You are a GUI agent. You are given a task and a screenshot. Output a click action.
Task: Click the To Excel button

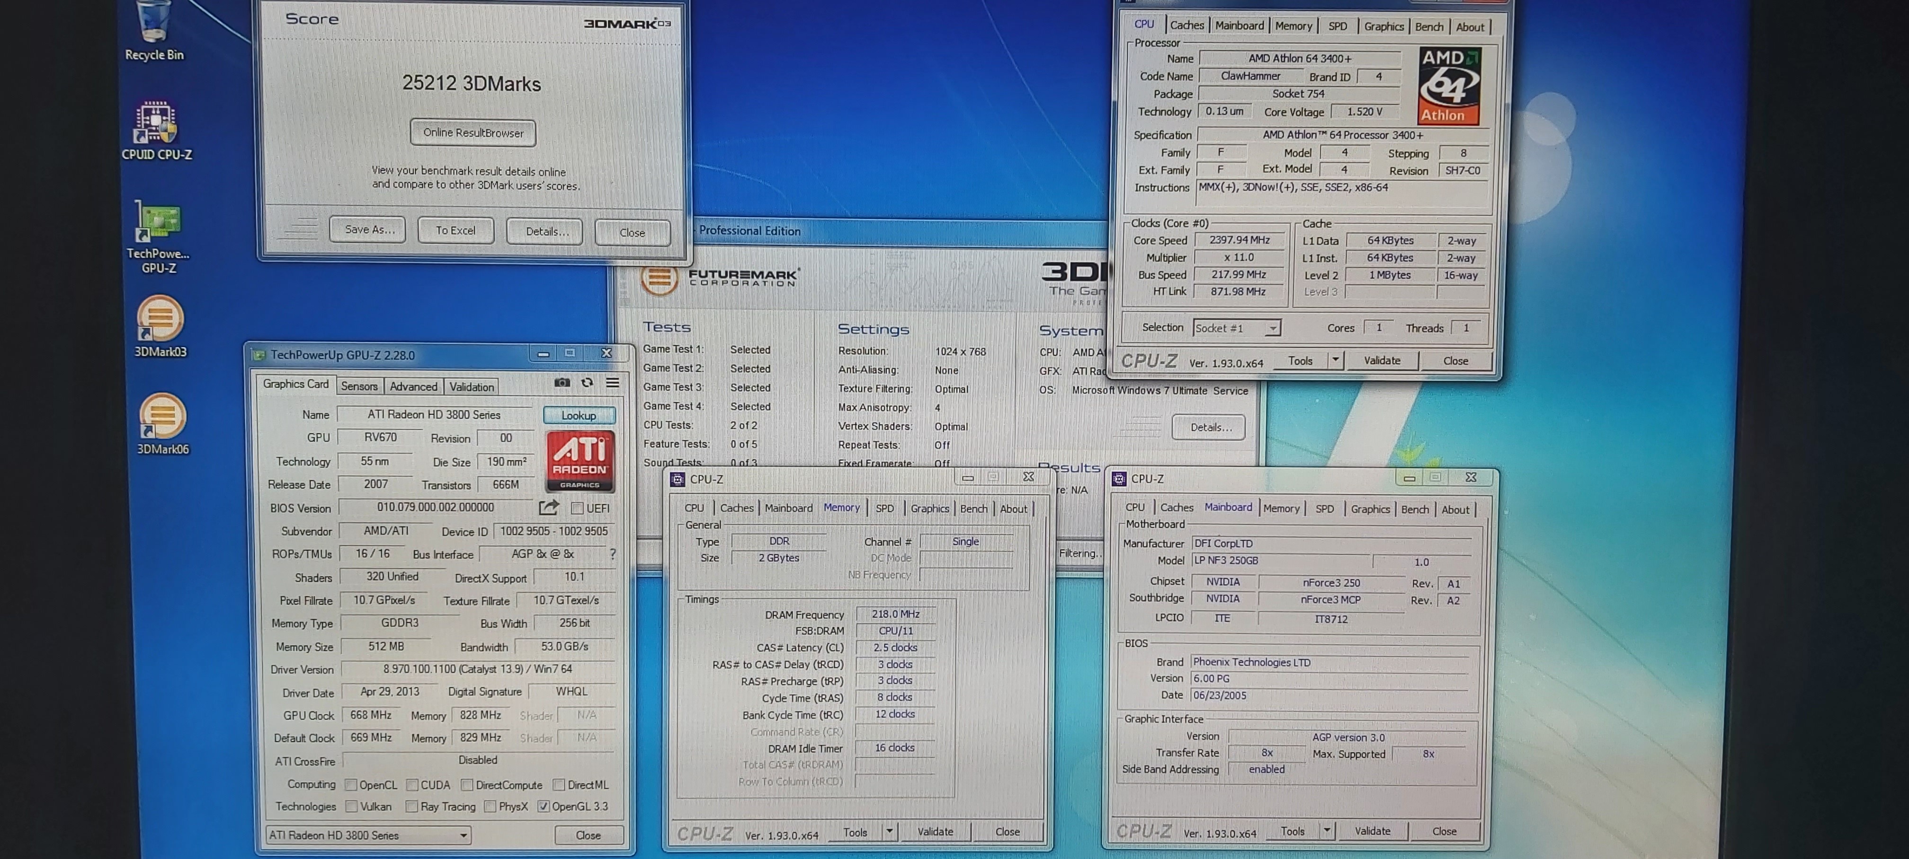(x=456, y=231)
